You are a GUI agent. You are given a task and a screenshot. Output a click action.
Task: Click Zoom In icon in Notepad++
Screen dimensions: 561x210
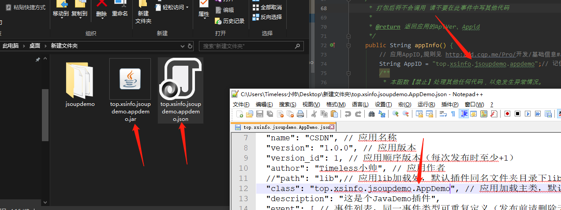coord(395,114)
